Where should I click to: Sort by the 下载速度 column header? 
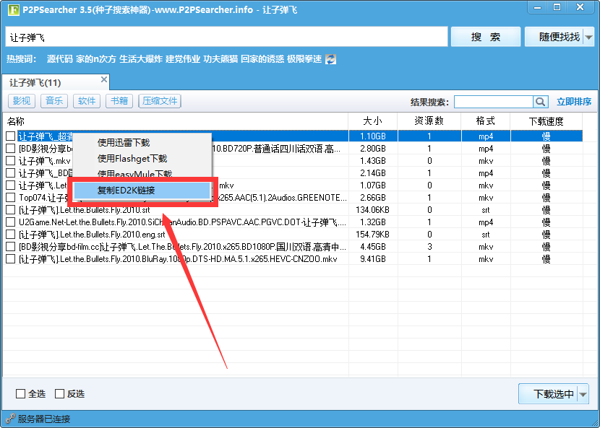coord(547,121)
